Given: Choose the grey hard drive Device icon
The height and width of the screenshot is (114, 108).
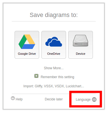Looking at the screenshot, I should (x=81, y=41).
